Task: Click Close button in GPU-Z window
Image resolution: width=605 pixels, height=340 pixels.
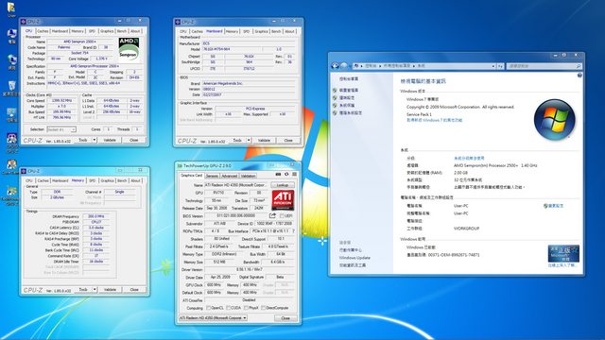Action: coord(285,318)
